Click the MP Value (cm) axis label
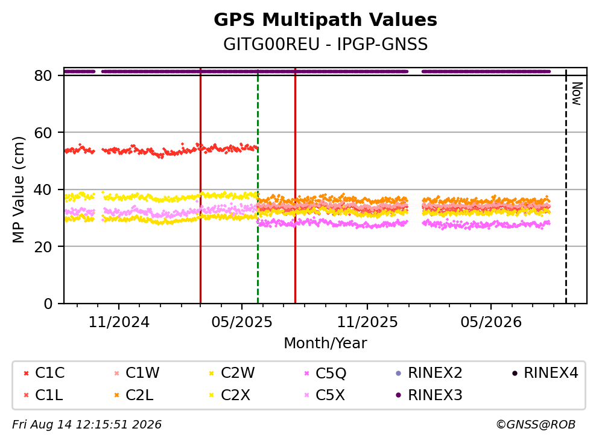599x443 pixels. coord(18,190)
